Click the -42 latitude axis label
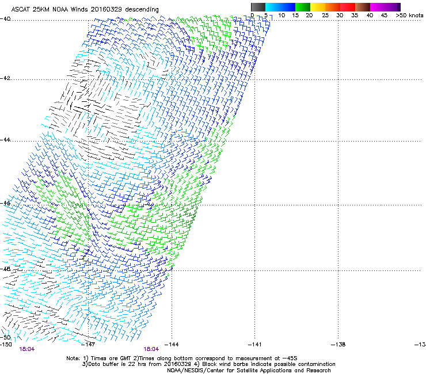The image size is (426, 374). [5, 78]
